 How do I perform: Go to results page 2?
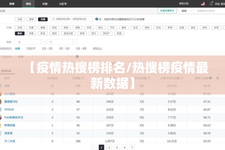pyautogui.click(x=109, y=147)
